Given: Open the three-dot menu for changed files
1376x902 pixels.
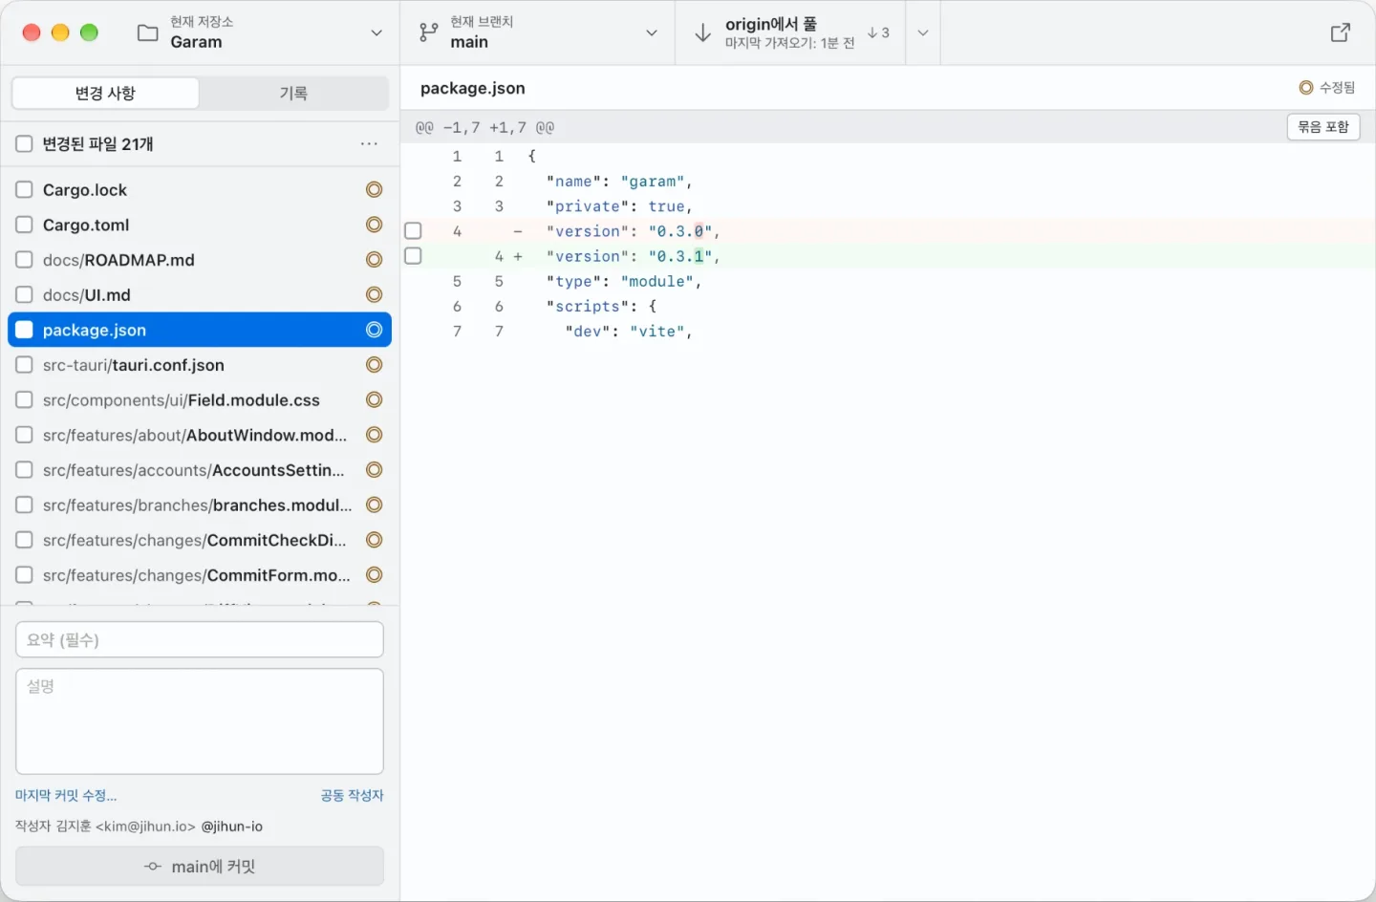Looking at the screenshot, I should click(x=369, y=143).
